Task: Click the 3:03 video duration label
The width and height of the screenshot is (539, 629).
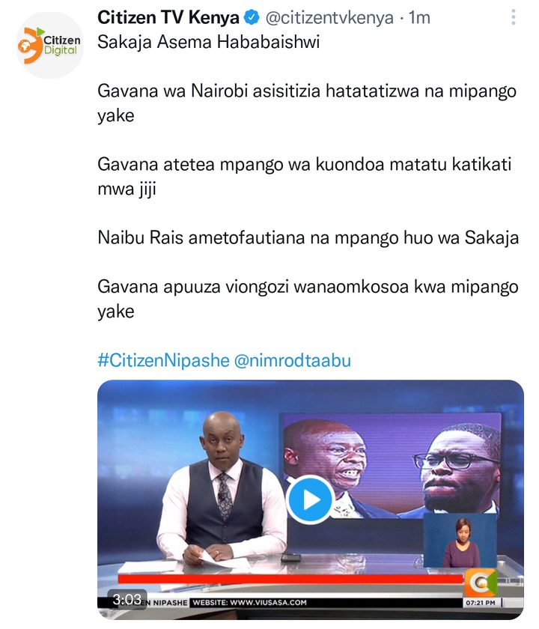Action: tap(127, 599)
